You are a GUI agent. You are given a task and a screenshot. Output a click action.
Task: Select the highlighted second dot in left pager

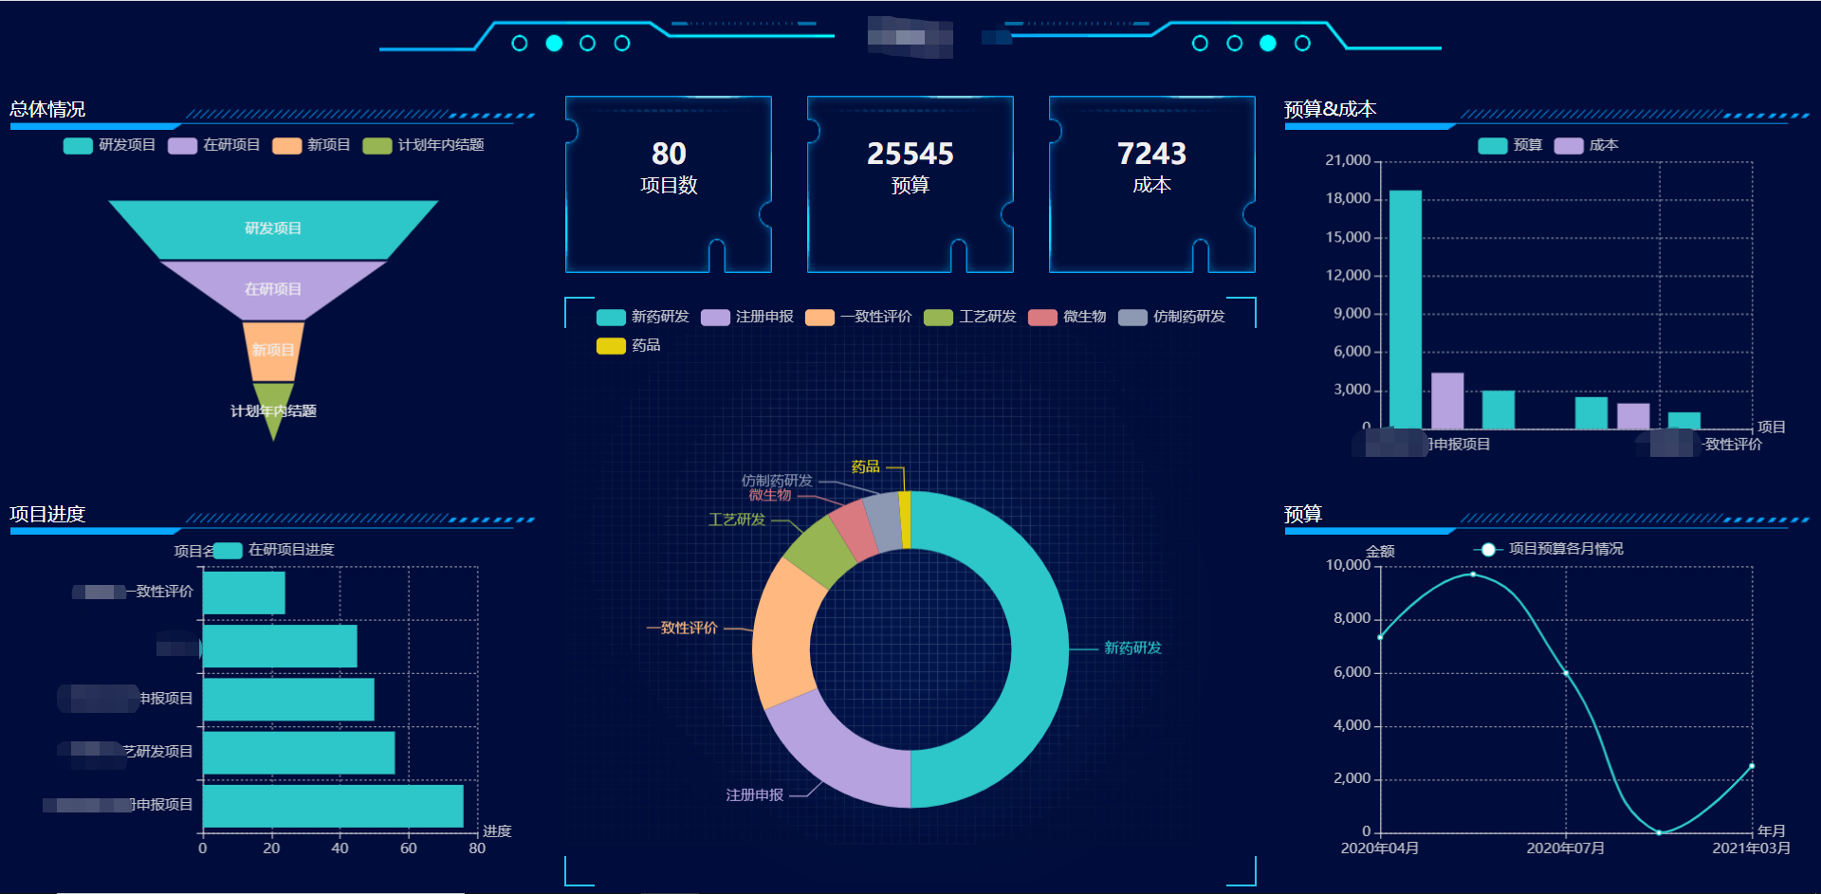coord(554,43)
